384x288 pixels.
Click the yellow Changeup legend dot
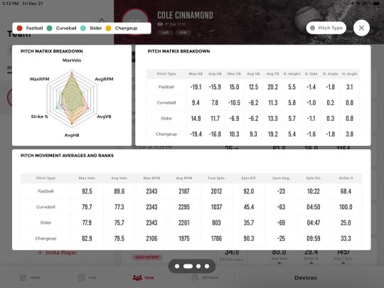pos(108,28)
